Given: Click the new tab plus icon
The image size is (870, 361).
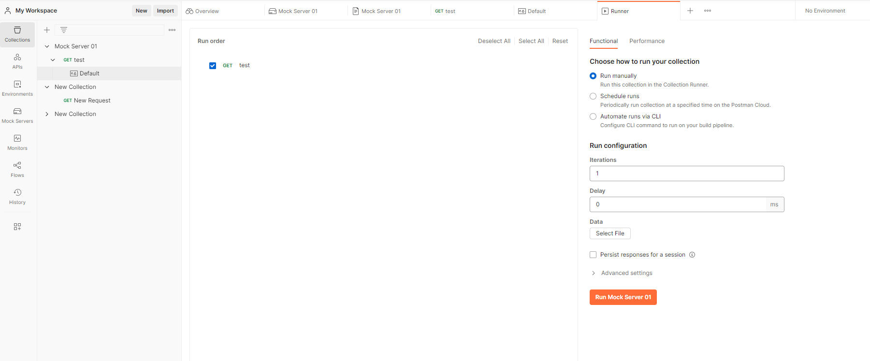Looking at the screenshot, I should click(690, 11).
